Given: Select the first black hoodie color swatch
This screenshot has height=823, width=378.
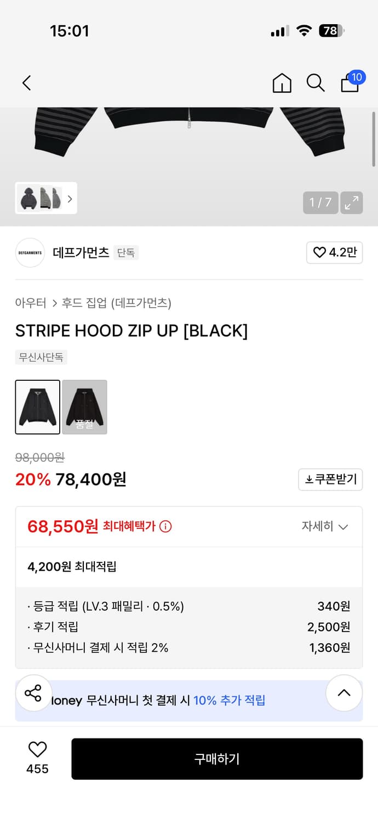Looking at the screenshot, I should coord(37,407).
